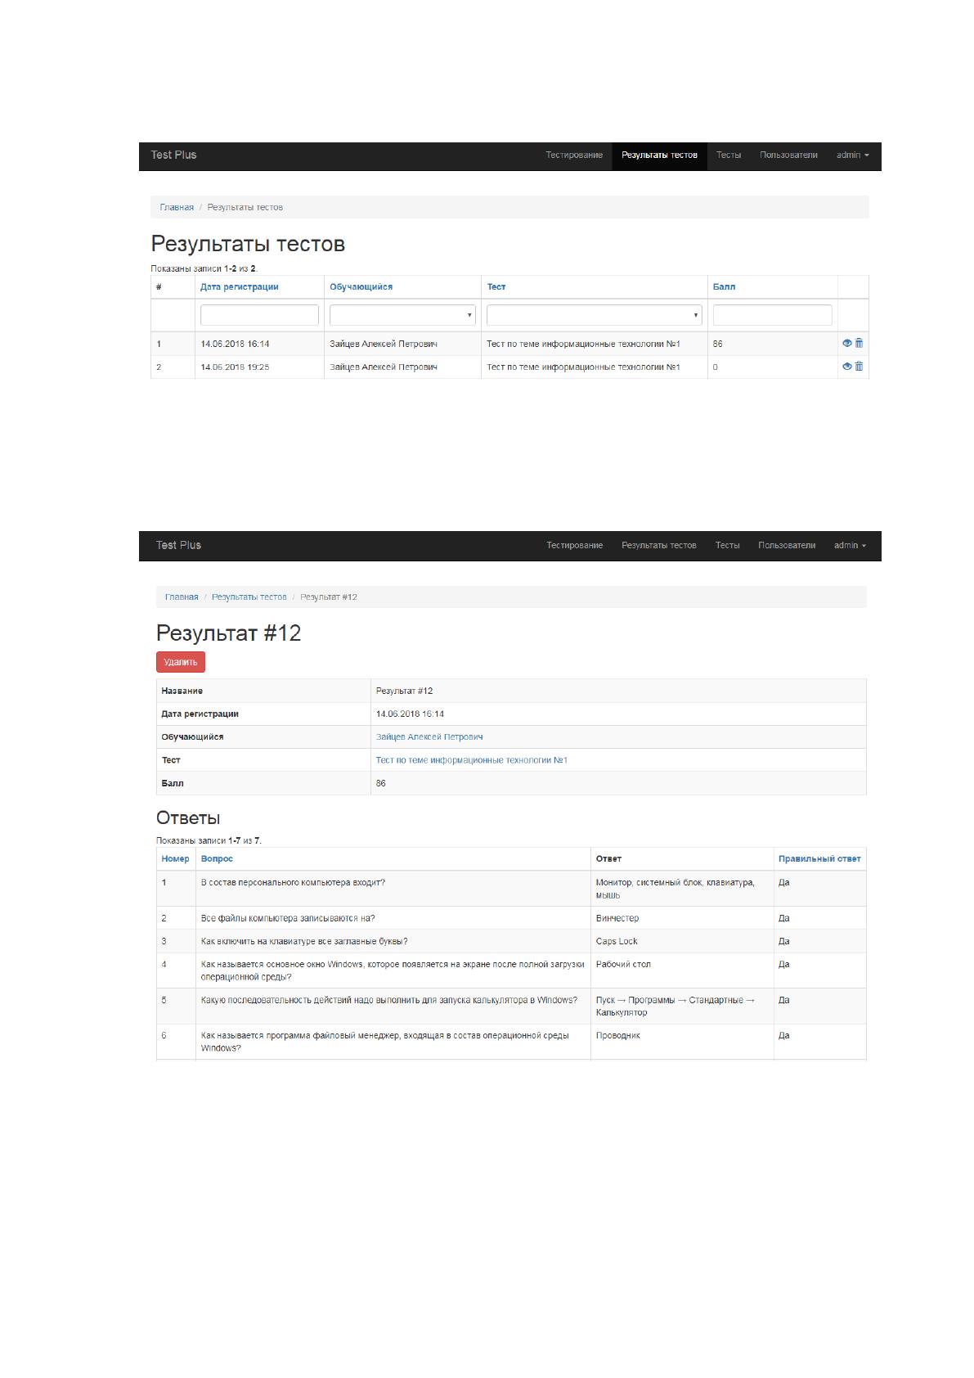Delete the 19:25 result with trash icon
The width and height of the screenshot is (974, 1378).
[x=859, y=367]
